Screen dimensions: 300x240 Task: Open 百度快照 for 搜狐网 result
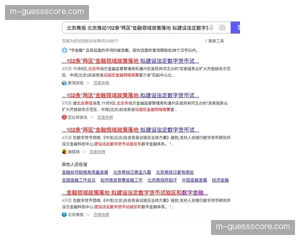(x=97, y=152)
